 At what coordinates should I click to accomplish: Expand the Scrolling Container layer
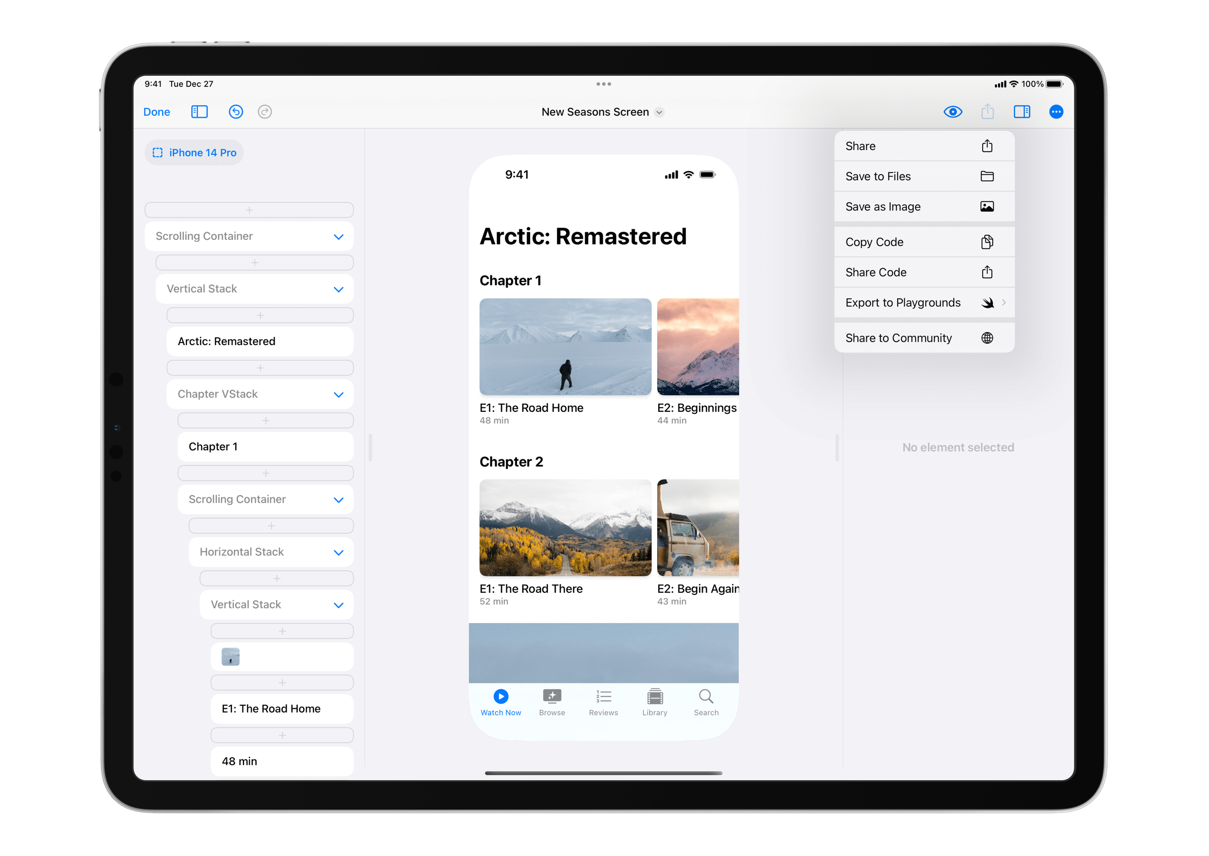340,235
